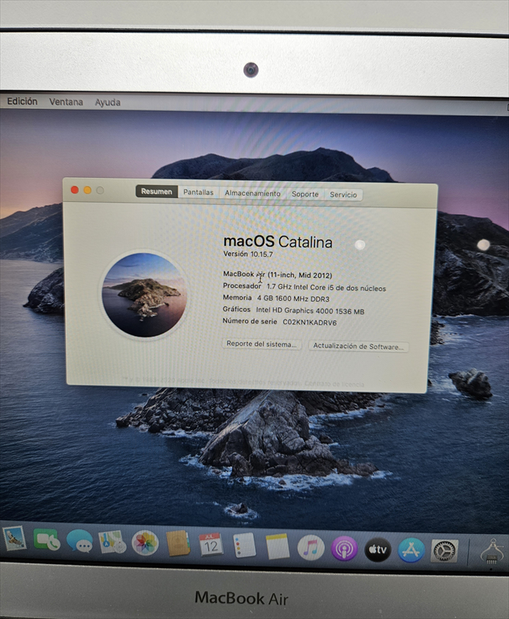Open System Preferences gear in dock
This screenshot has height=619, width=509.
(x=444, y=550)
